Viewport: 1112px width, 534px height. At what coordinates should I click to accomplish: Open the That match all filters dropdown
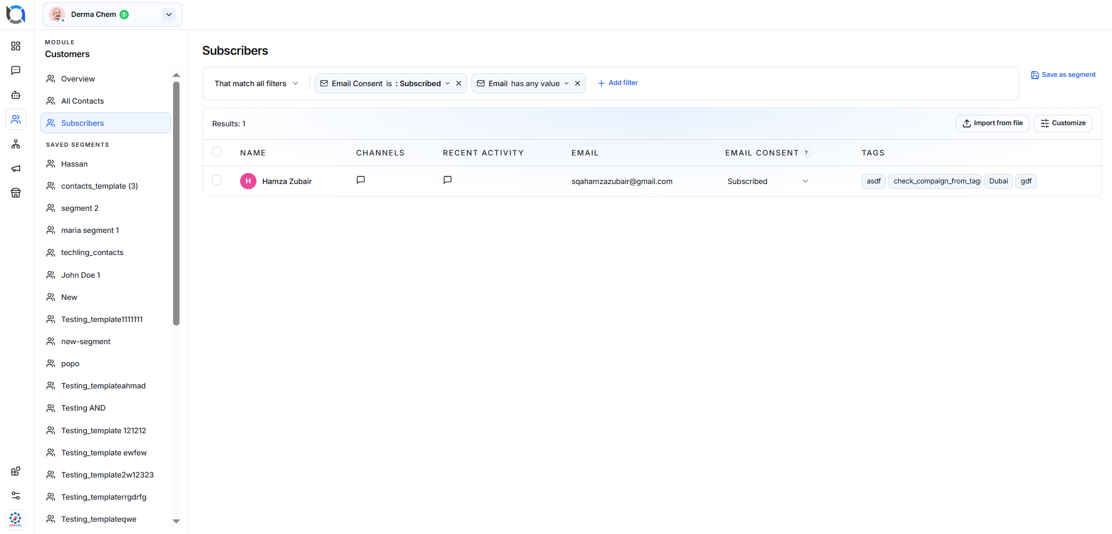tap(256, 83)
